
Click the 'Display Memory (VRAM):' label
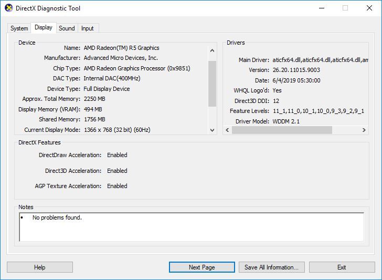click(x=49, y=109)
